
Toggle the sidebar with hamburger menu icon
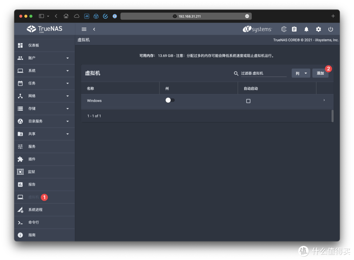click(84, 29)
